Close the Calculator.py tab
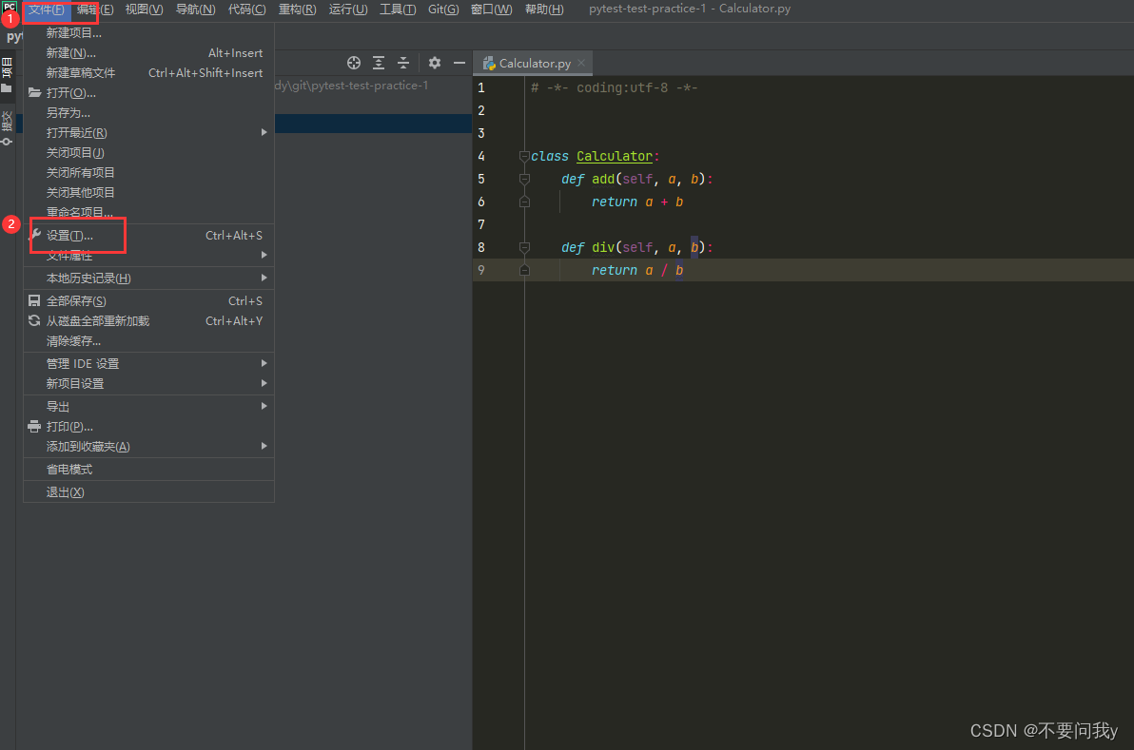Screen dimensions: 1134x750 point(581,63)
